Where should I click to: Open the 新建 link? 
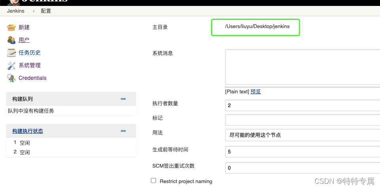[24, 27]
